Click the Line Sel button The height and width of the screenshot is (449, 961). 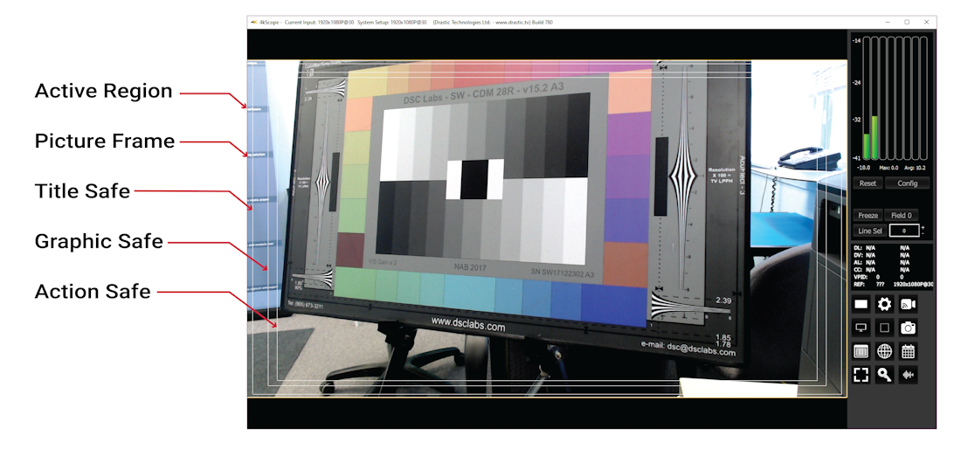tap(869, 231)
